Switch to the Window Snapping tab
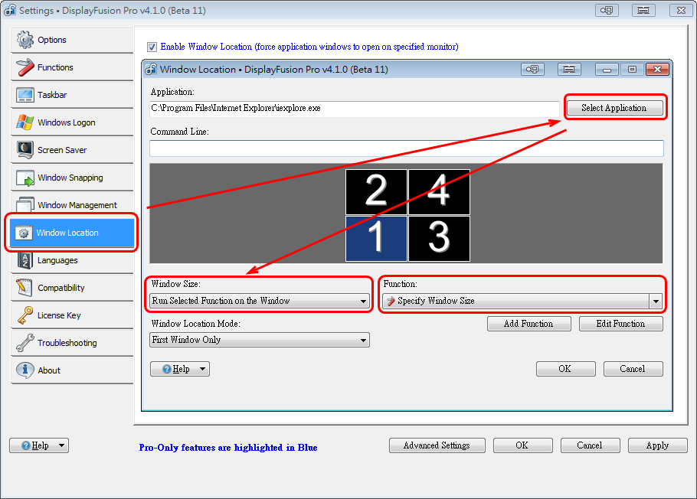 point(70,178)
